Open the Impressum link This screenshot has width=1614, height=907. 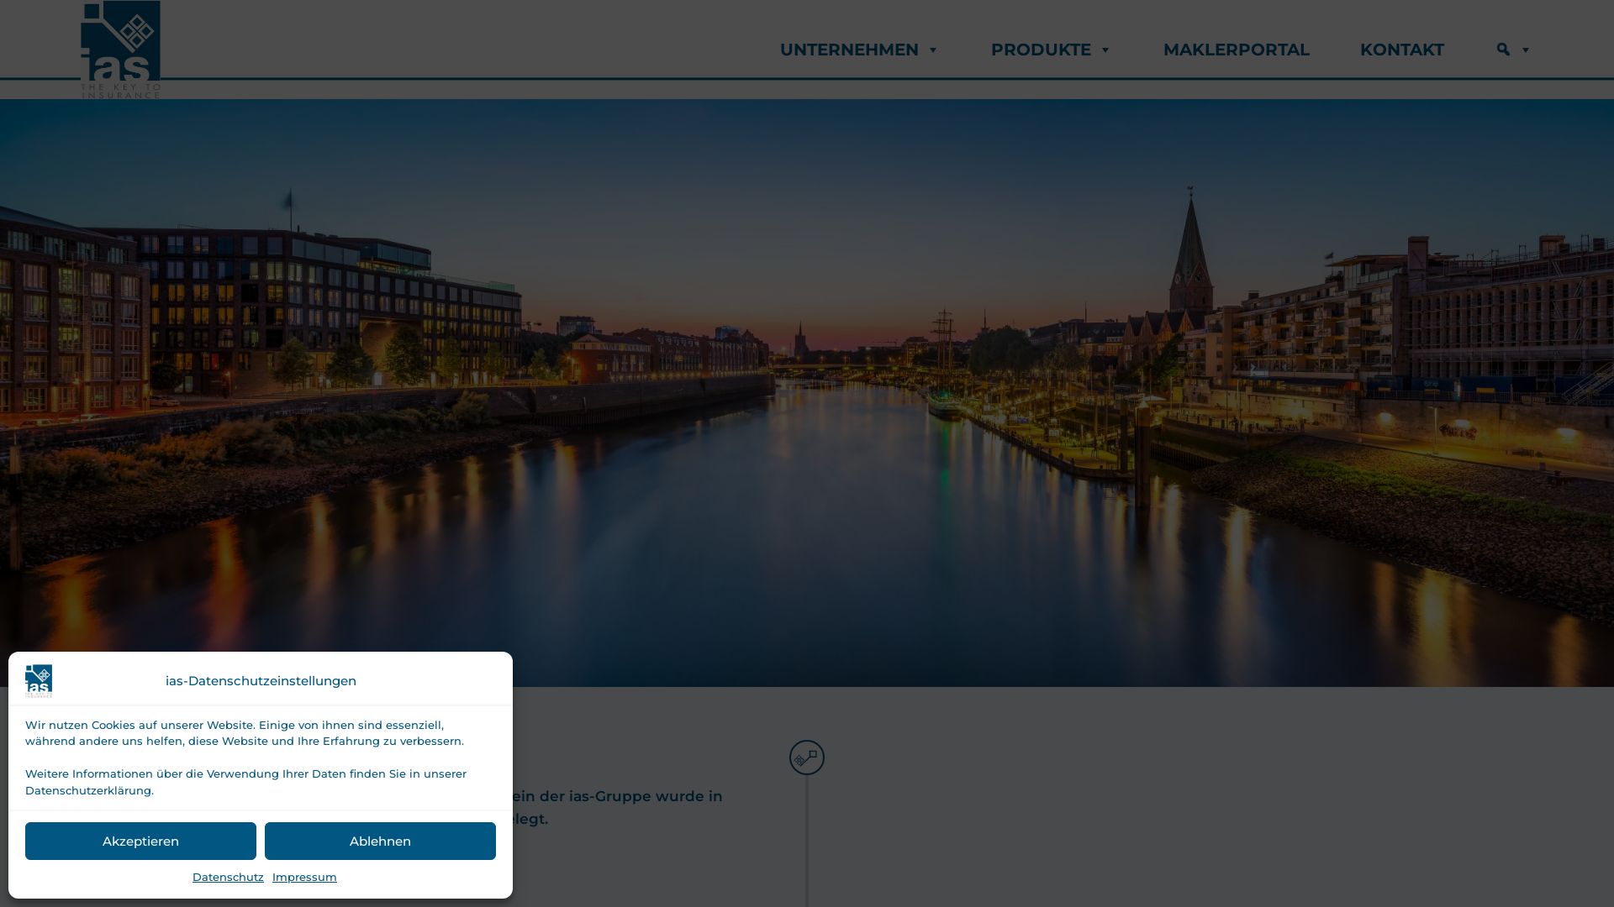coord(304,877)
